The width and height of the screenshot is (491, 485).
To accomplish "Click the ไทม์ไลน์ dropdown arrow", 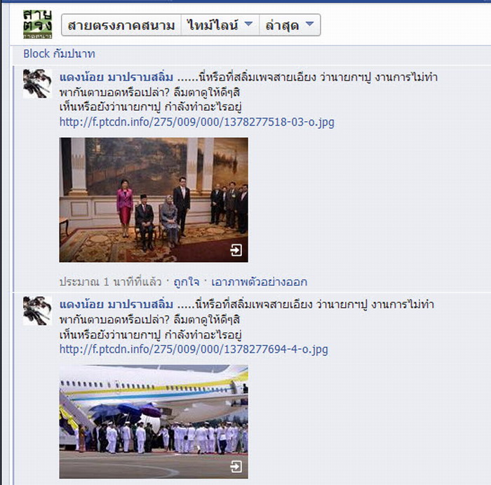I will [x=248, y=24].
